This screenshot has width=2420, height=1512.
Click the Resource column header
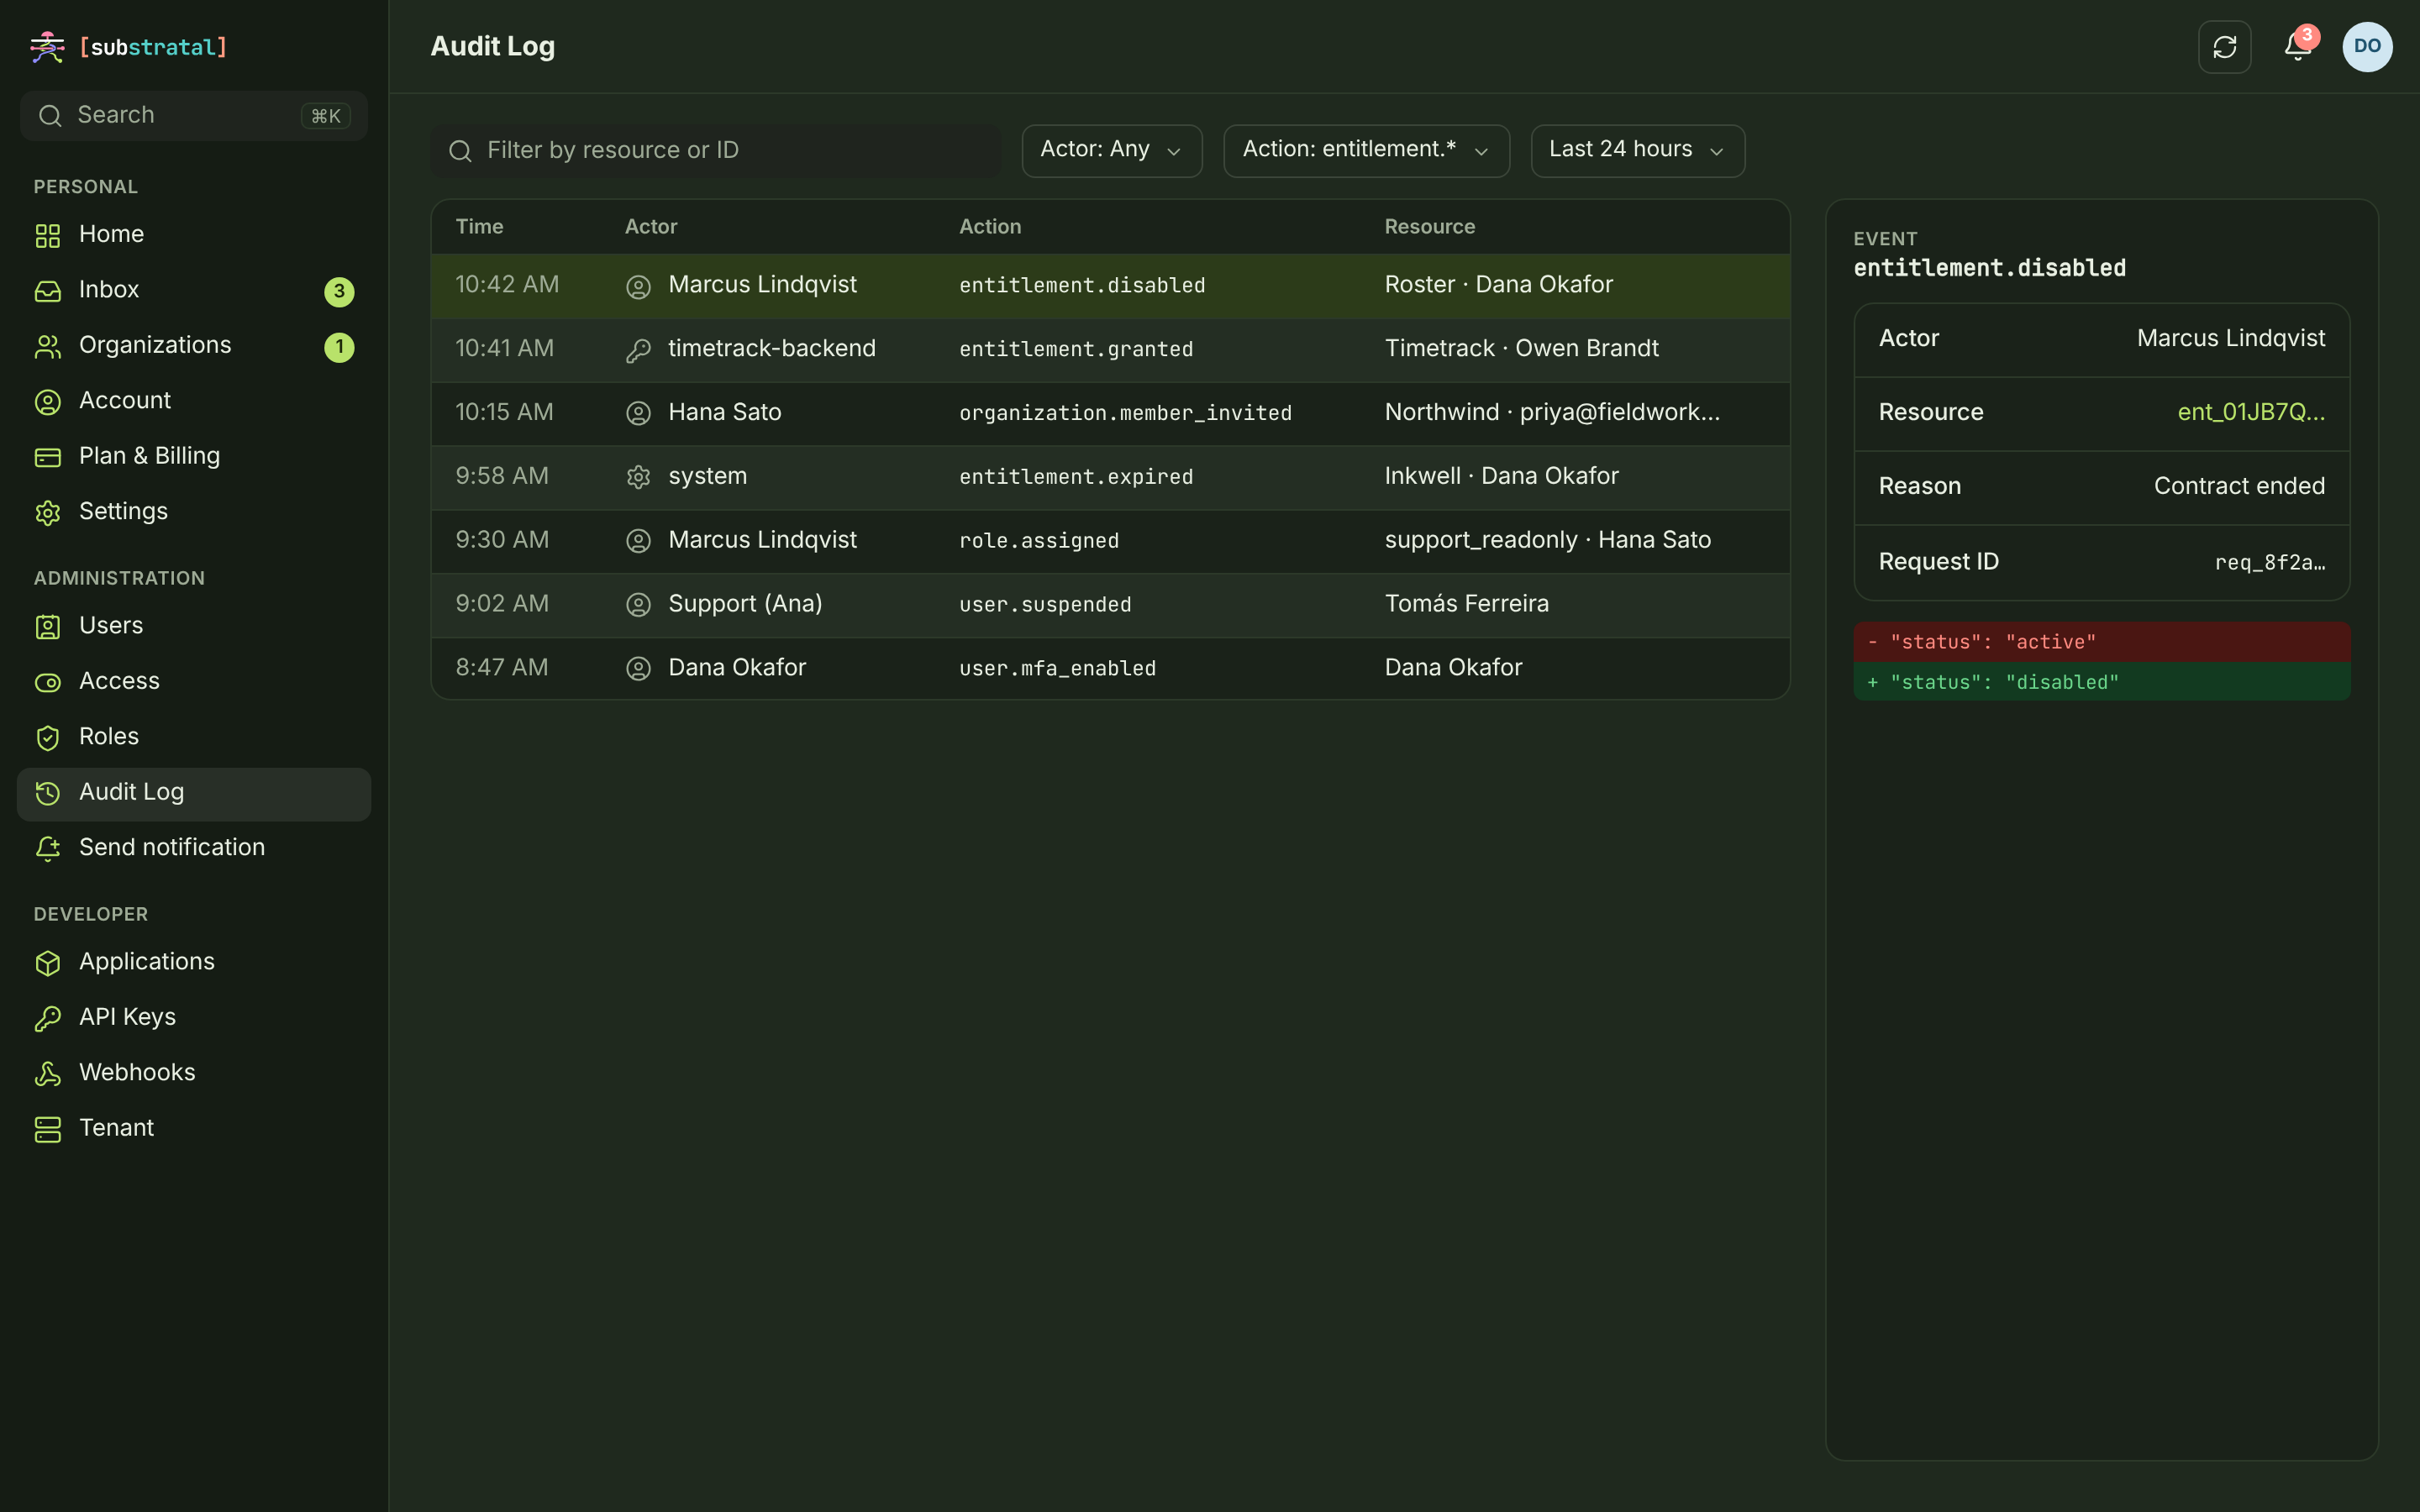1429,227
